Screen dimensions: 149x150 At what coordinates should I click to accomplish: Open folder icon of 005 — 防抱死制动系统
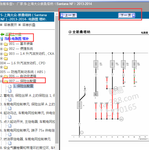tap(6, 67)
